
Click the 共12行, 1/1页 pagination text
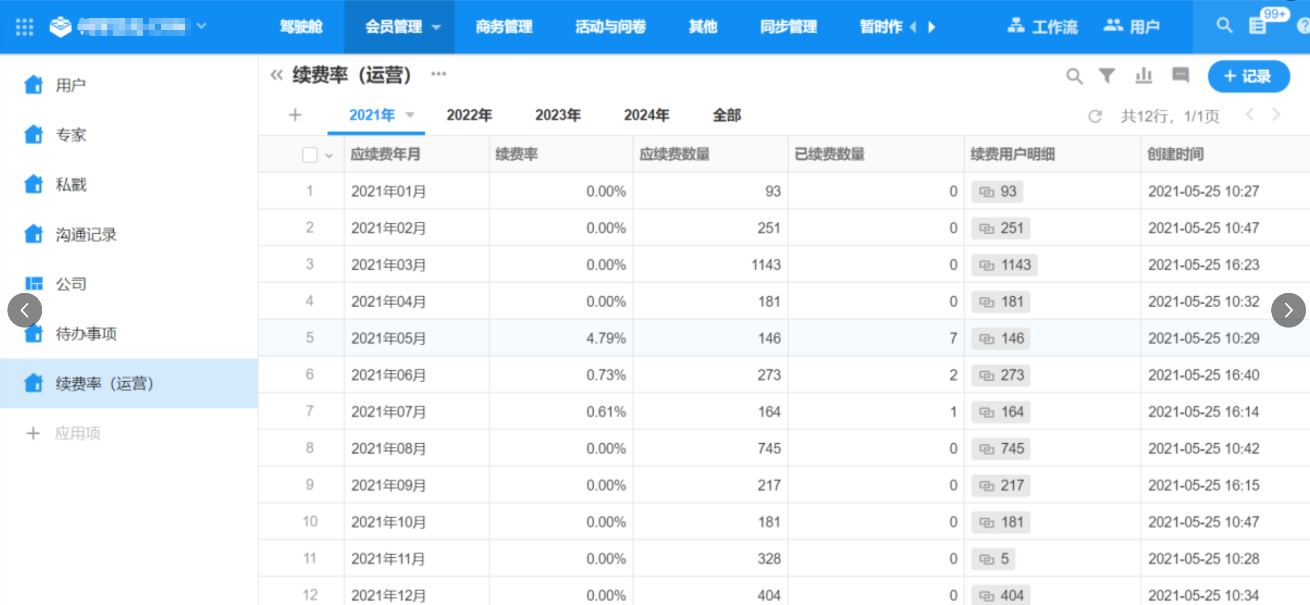pos(1169,116)
